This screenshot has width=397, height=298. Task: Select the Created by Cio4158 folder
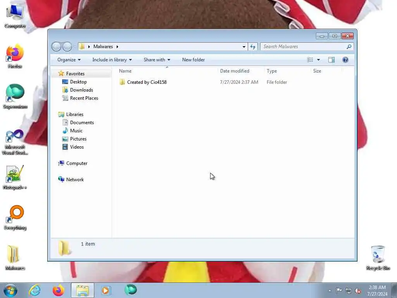[x=147, y=82]
